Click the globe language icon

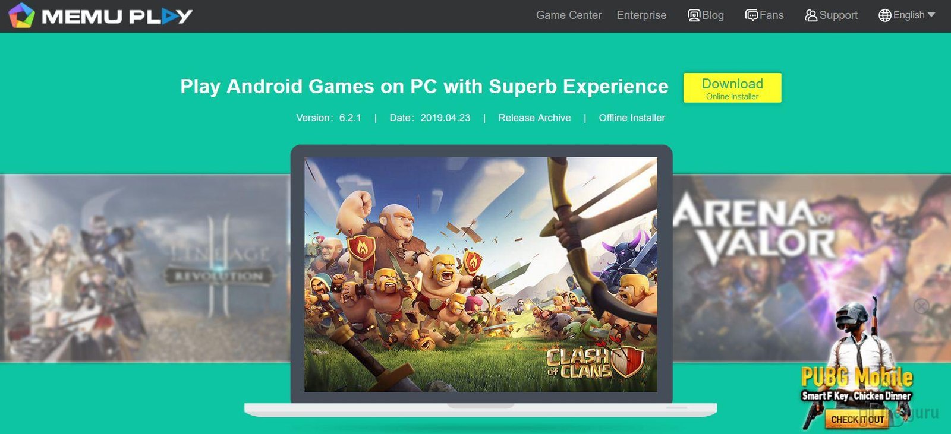click(885, 15)
